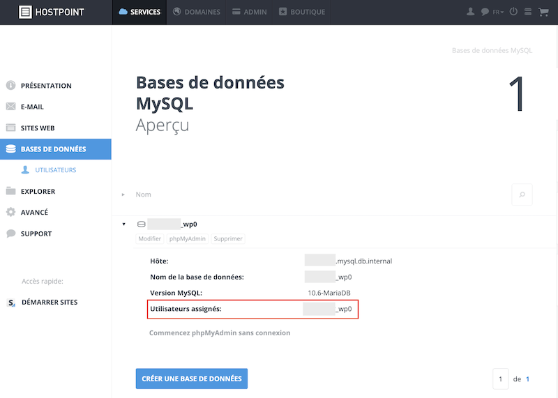Image resolution: width=558 pixels, height=398 pixels.
Task: Click the Nom column header
Action: coord(143,194)
